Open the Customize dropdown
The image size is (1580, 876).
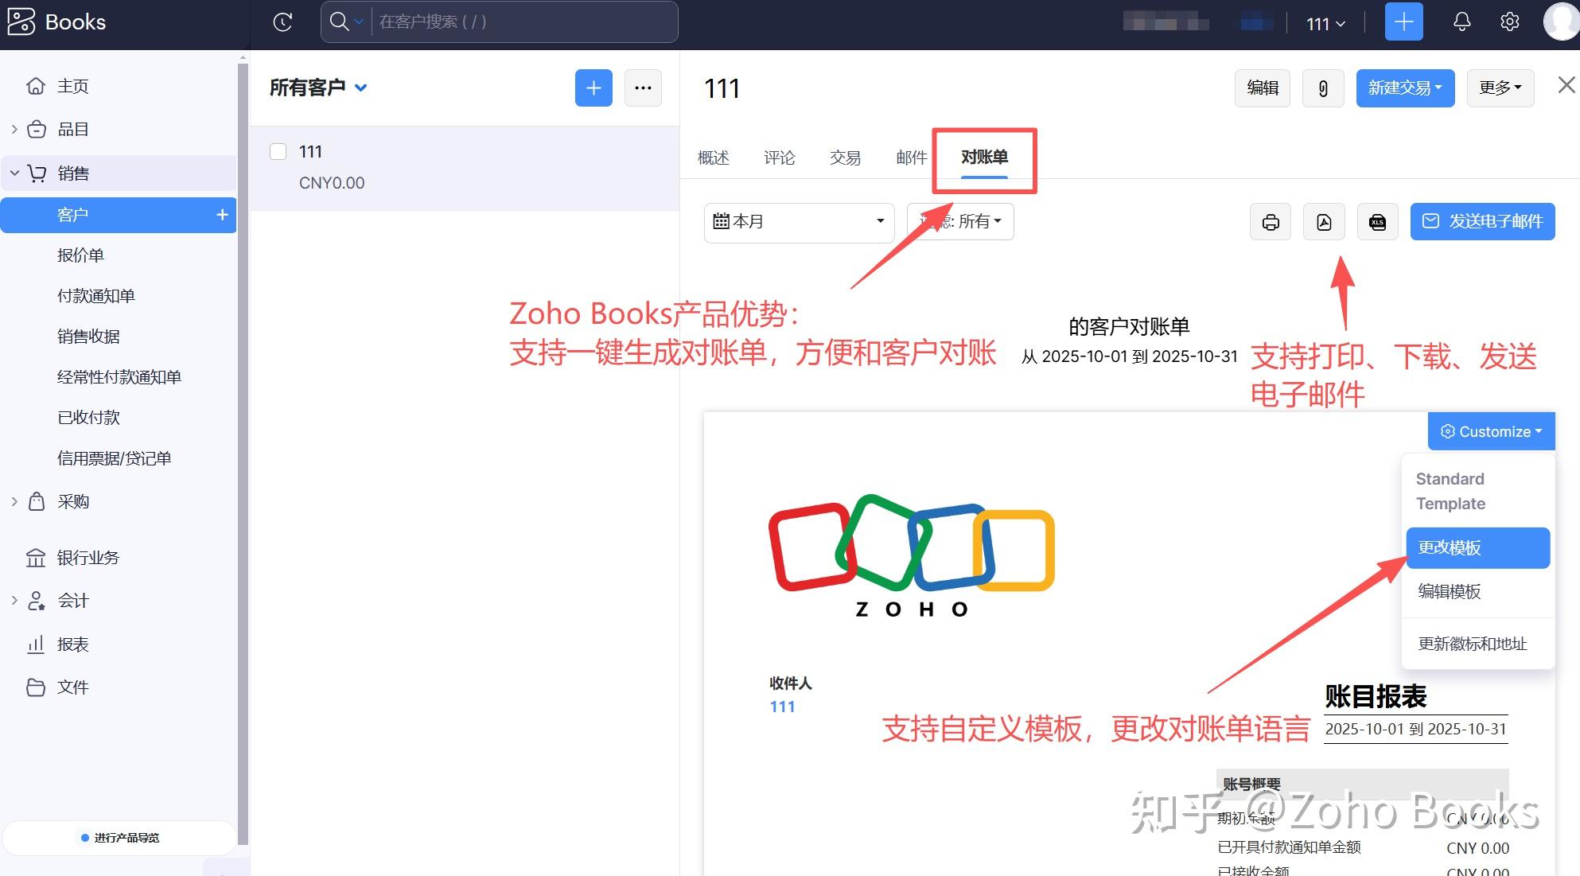pyautogui.click(x=1491, y=431)
